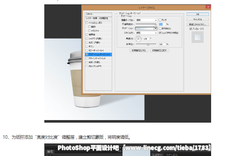Click Reset to Default (初期設定に戻す) button
This screenshot has height=156, width=235.
[159, 51]
